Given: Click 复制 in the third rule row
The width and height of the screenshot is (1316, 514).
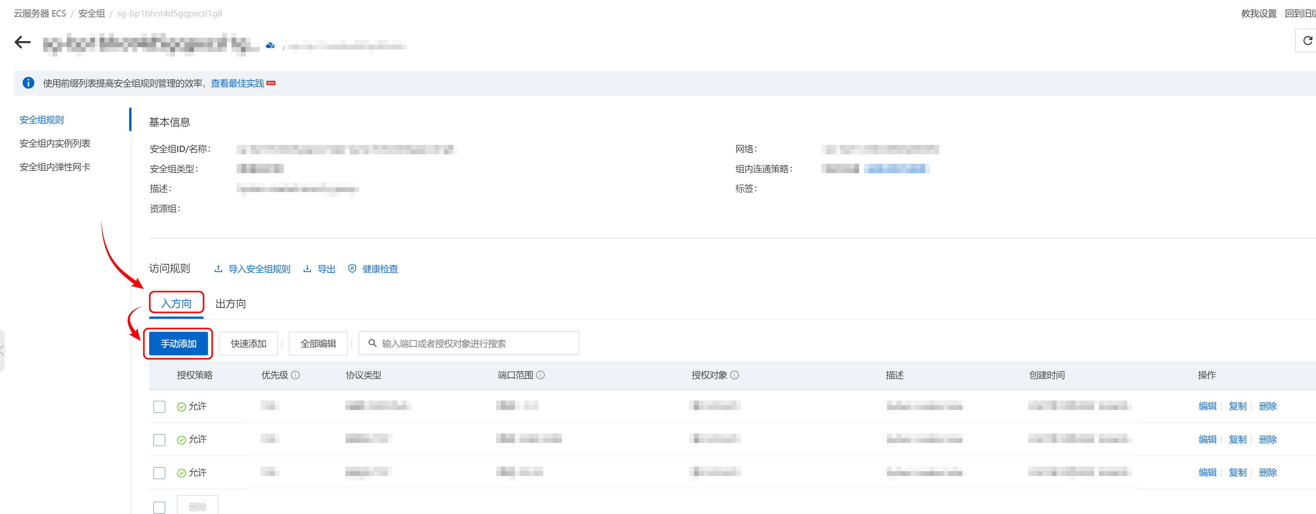Looking at the screenshot, I should point(1238,473).
